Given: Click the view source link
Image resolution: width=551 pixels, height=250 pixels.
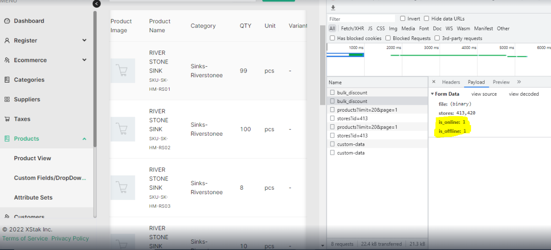Looking at the screenshot, I should click(484, 94).
